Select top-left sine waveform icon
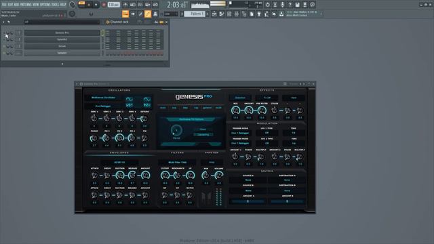This screenshot has width=434, height=244. coord(130,99)
